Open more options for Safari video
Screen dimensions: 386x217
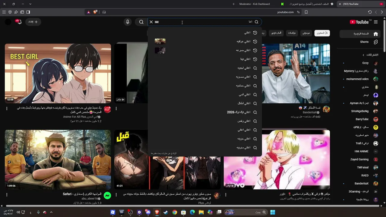point(7,195)
